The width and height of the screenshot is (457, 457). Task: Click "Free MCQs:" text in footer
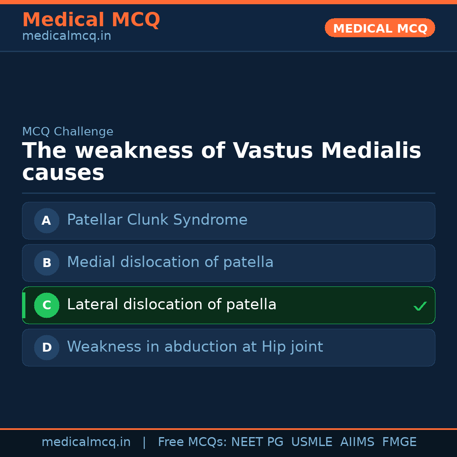(193, 442)
